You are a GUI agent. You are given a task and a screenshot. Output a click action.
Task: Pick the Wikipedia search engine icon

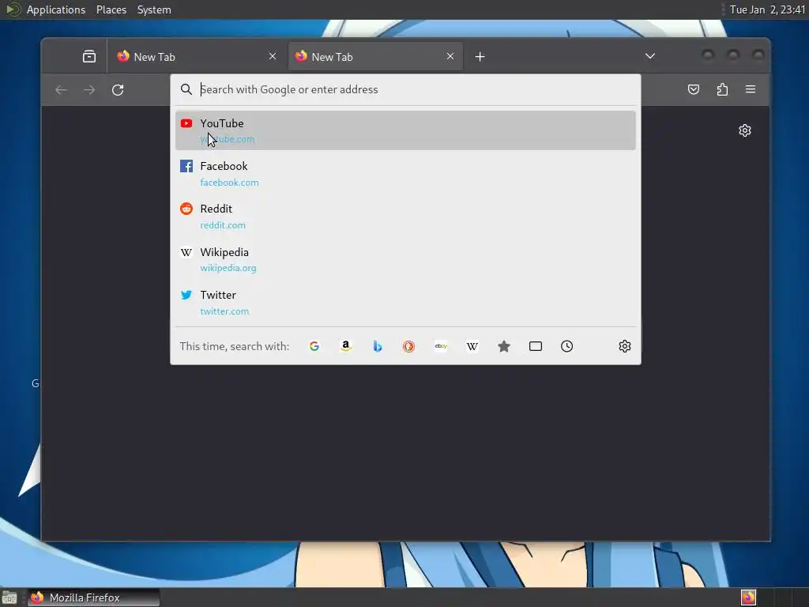472,346
